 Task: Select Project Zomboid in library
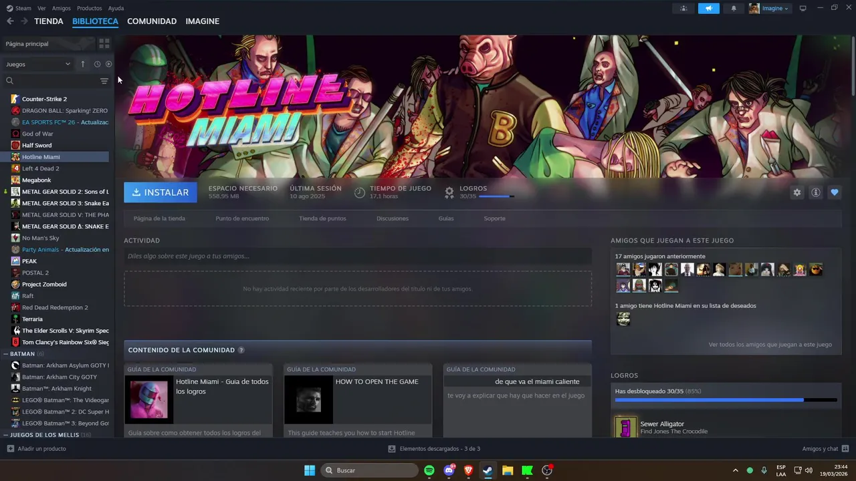pos(55,284)
